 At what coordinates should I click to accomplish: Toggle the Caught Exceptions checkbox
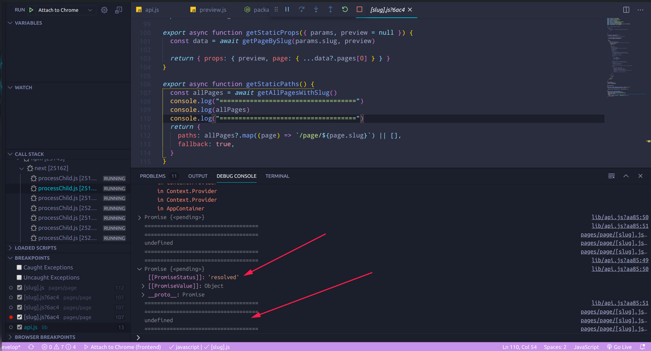tap(19, 267)
